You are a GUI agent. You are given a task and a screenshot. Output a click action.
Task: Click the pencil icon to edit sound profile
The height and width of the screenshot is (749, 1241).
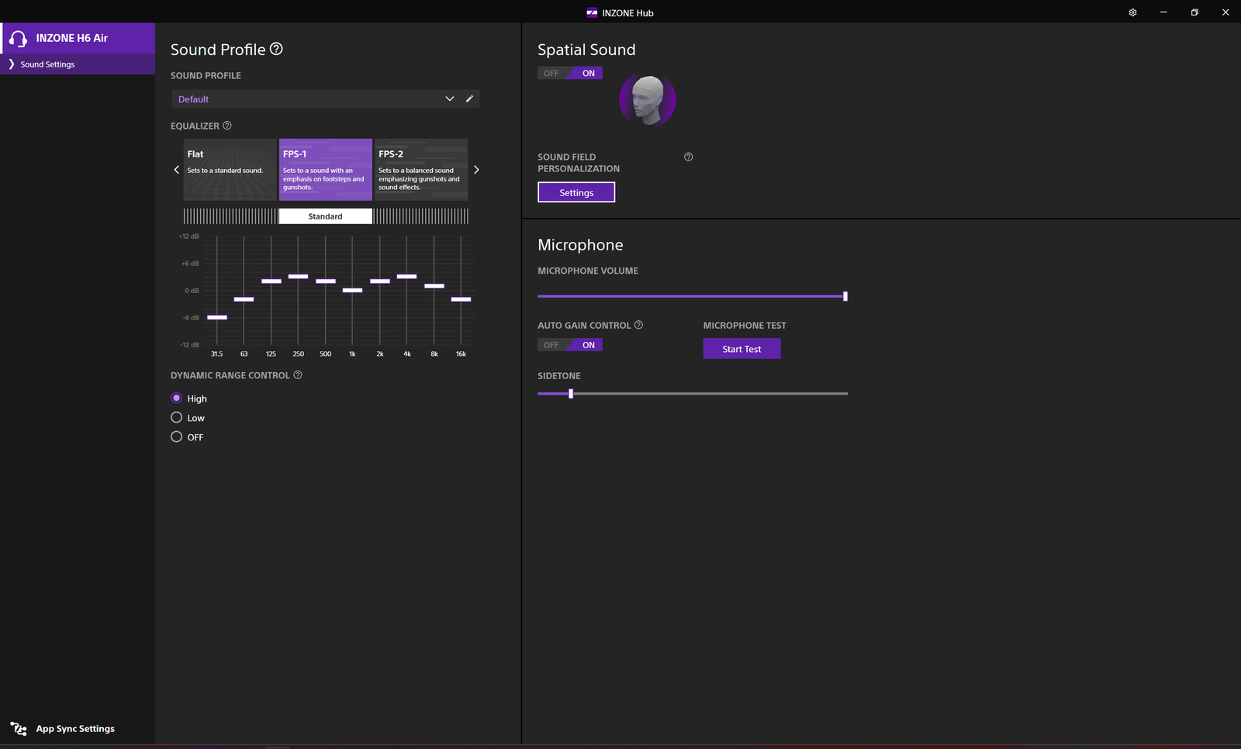[469, 98]
